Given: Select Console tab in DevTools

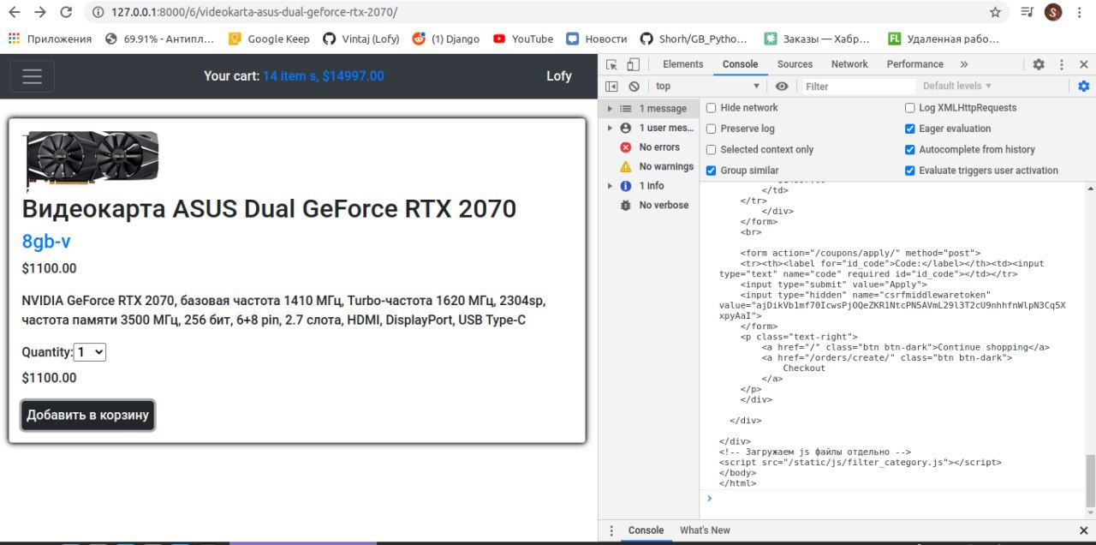Looking at the screenshot, I should coord(740,64).
